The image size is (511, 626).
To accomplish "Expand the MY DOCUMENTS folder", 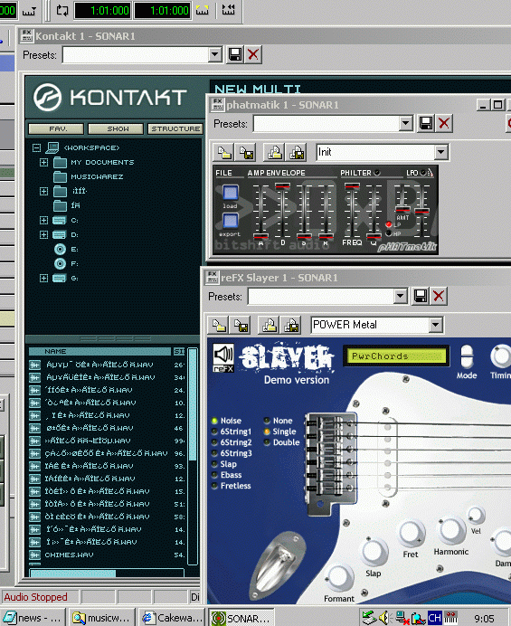I will 44,163.
